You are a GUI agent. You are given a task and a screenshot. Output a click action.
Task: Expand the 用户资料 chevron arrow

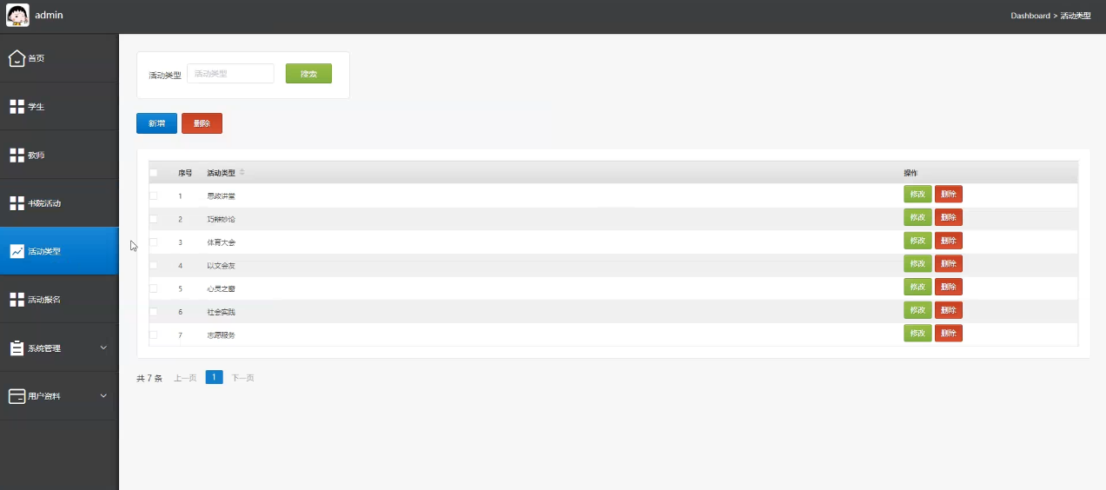[103, 396]
